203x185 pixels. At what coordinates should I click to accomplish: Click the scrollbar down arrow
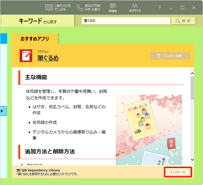pyautogui.click(x=192, y=160)
